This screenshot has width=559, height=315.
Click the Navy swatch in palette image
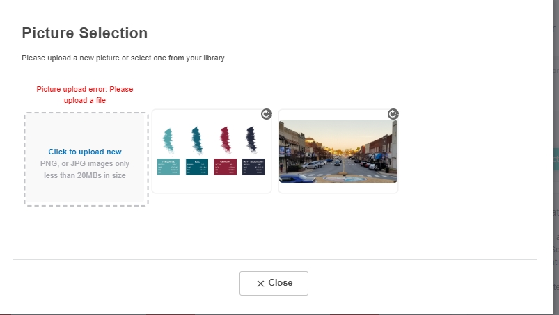(253, 167)
